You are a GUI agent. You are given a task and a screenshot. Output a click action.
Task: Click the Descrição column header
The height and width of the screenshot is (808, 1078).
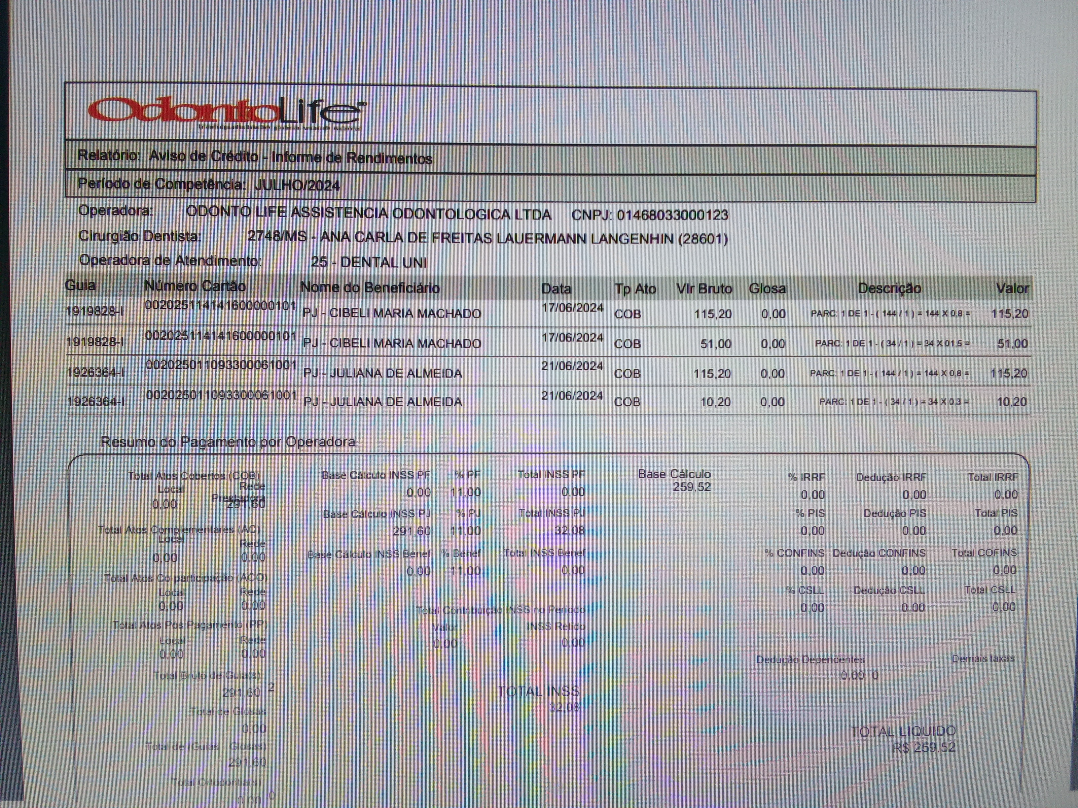pos(889,288)
